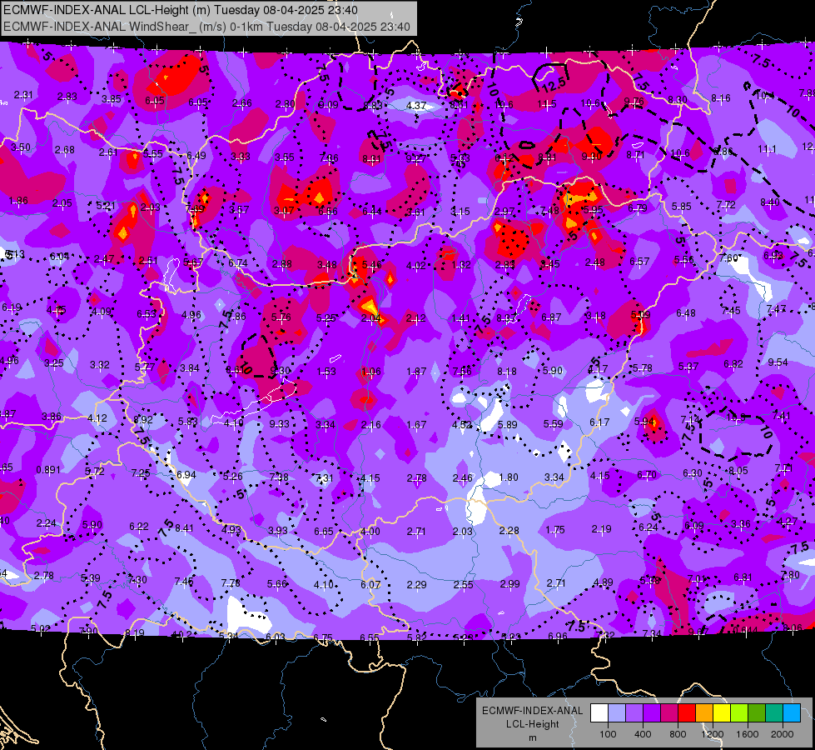Click the grid value 5.59
815x750 pixels.
tap(553, 424)
